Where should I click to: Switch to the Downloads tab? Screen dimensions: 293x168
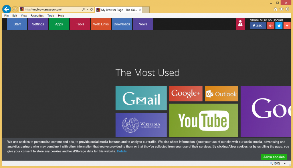tap(122, 24)
